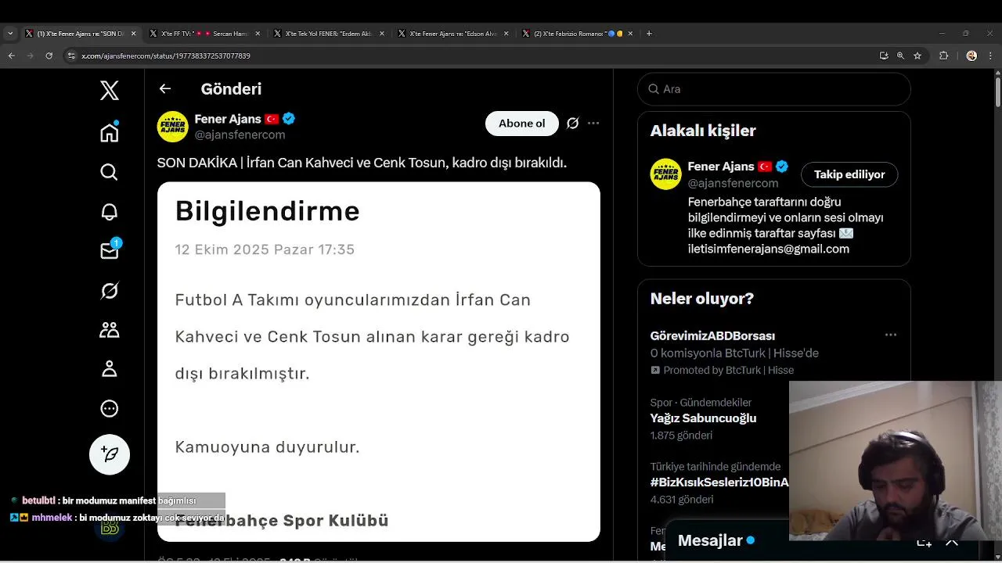
Task: Click 'Neler oluyor?' heading
Action: click(x=702, y=299)
